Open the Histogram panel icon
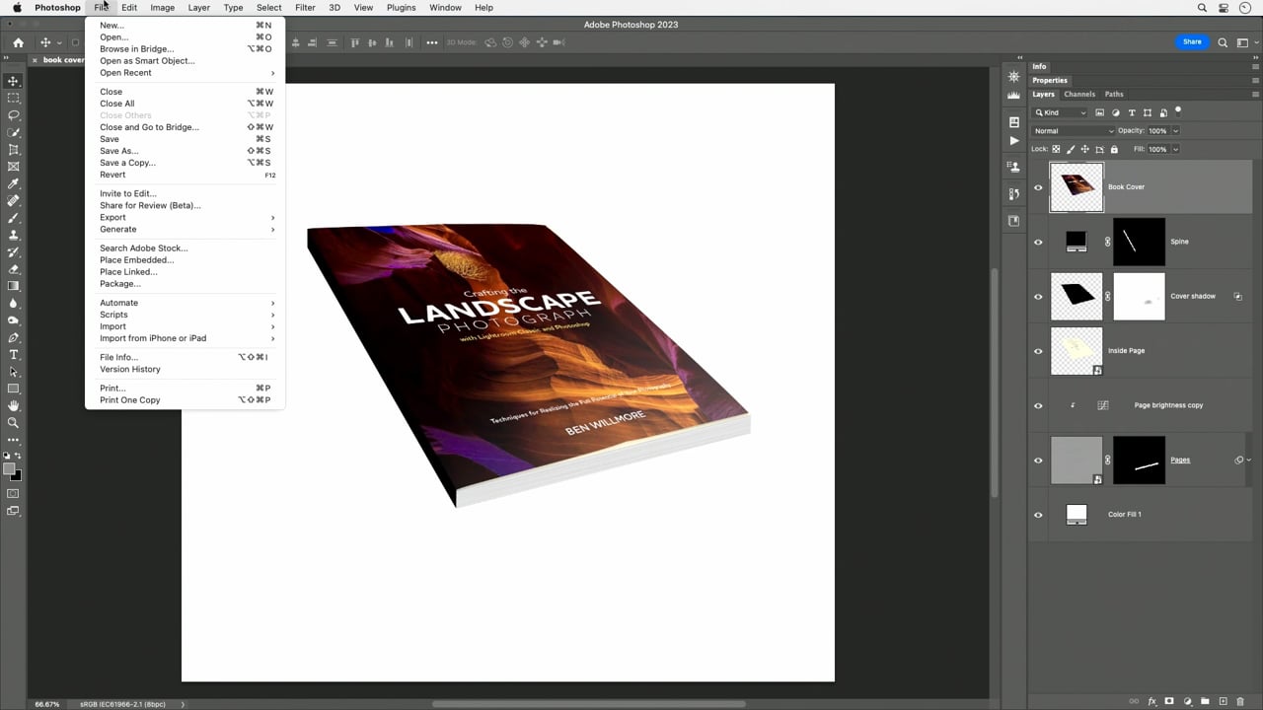The width and height of the screenshot is (1263, 710). (1014, 95)
